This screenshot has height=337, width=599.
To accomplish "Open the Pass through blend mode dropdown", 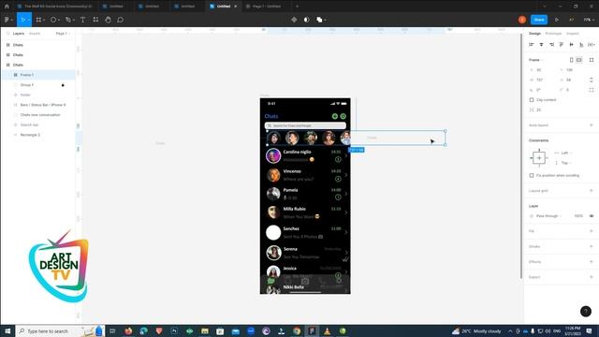I will (548, 216).
